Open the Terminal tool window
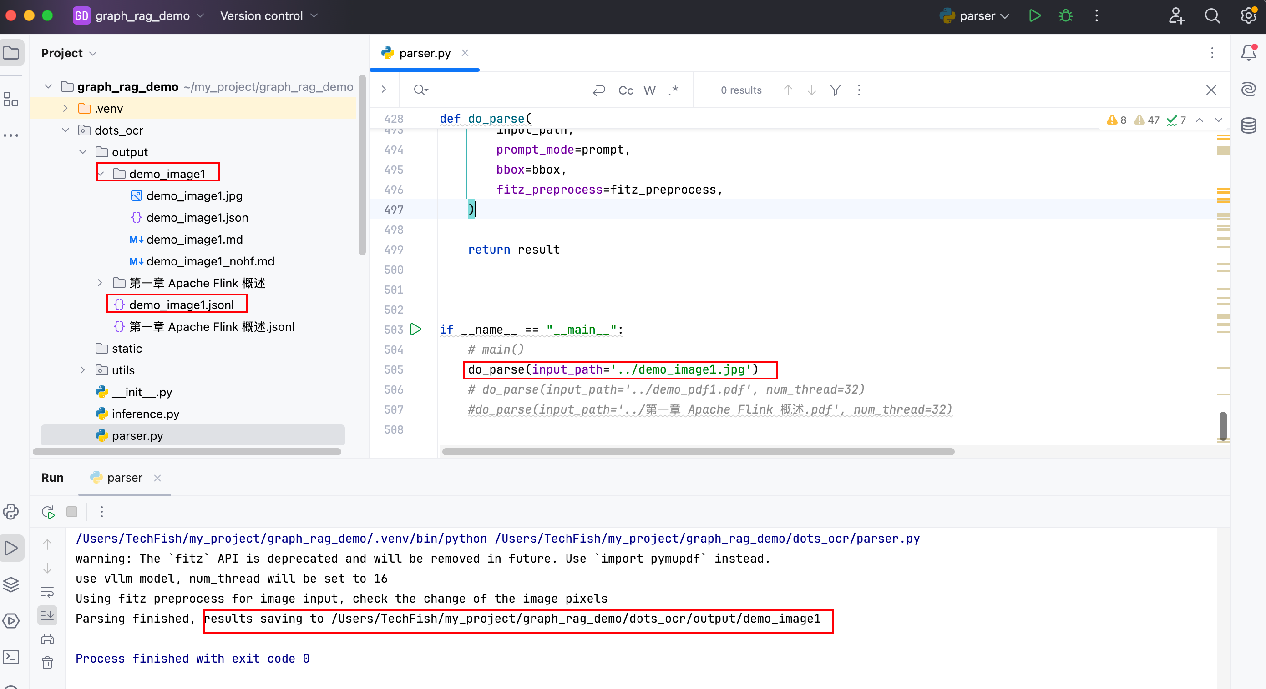 pyautogui.click(x=11, y=657)
